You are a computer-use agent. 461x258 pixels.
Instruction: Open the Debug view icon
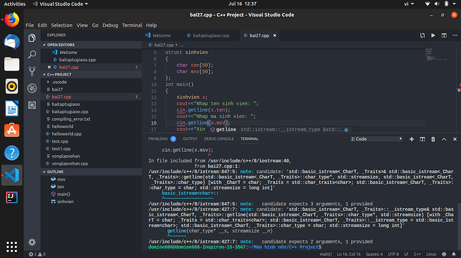pos(32,88)
